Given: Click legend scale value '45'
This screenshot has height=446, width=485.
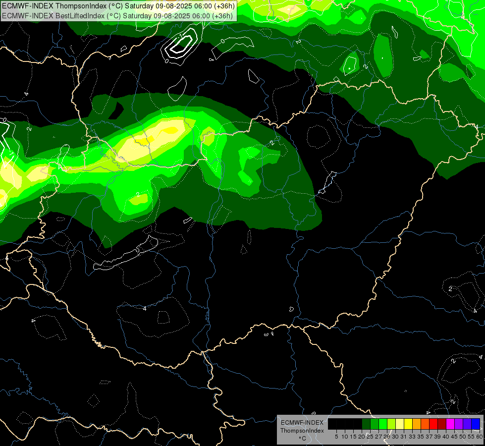Looking at the screenshot, I should (454, 437).
